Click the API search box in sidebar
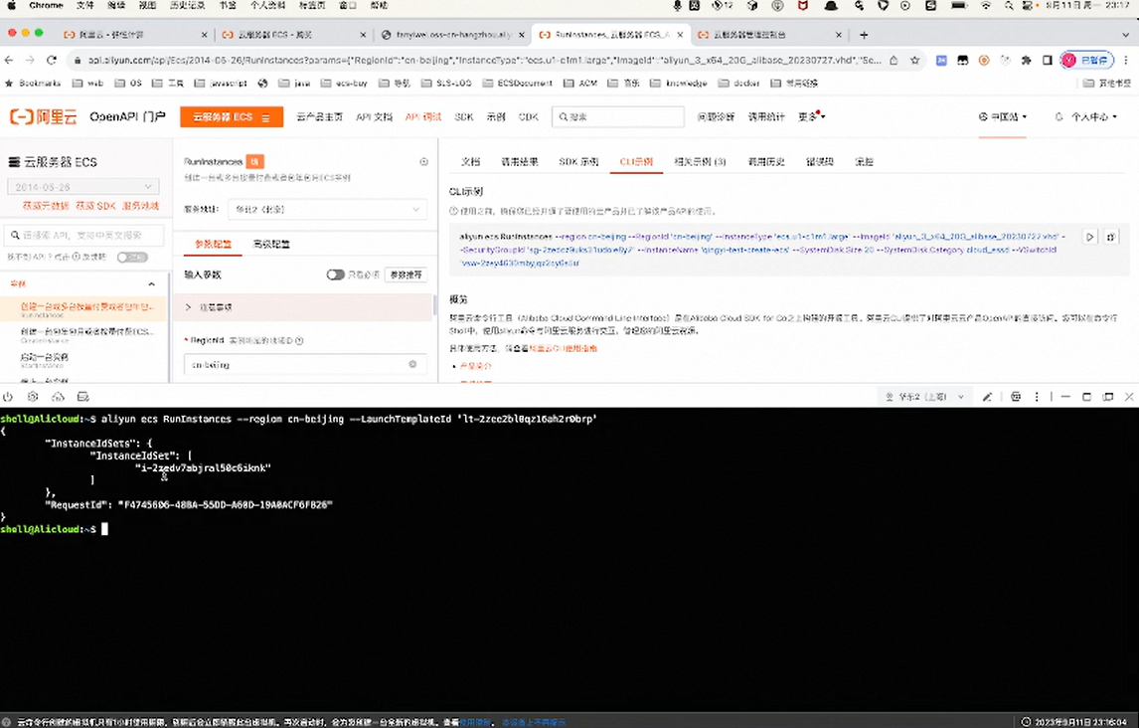The height and width of the screenshot is (728, 1139). click(x=84, y=235)
